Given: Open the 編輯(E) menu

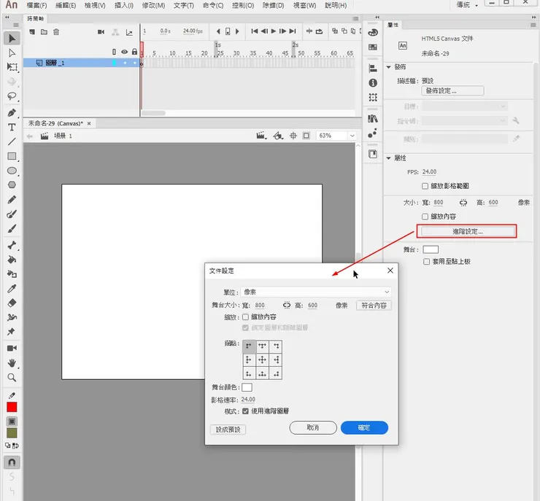Looking at the screenshot, I should pos(66,6).
